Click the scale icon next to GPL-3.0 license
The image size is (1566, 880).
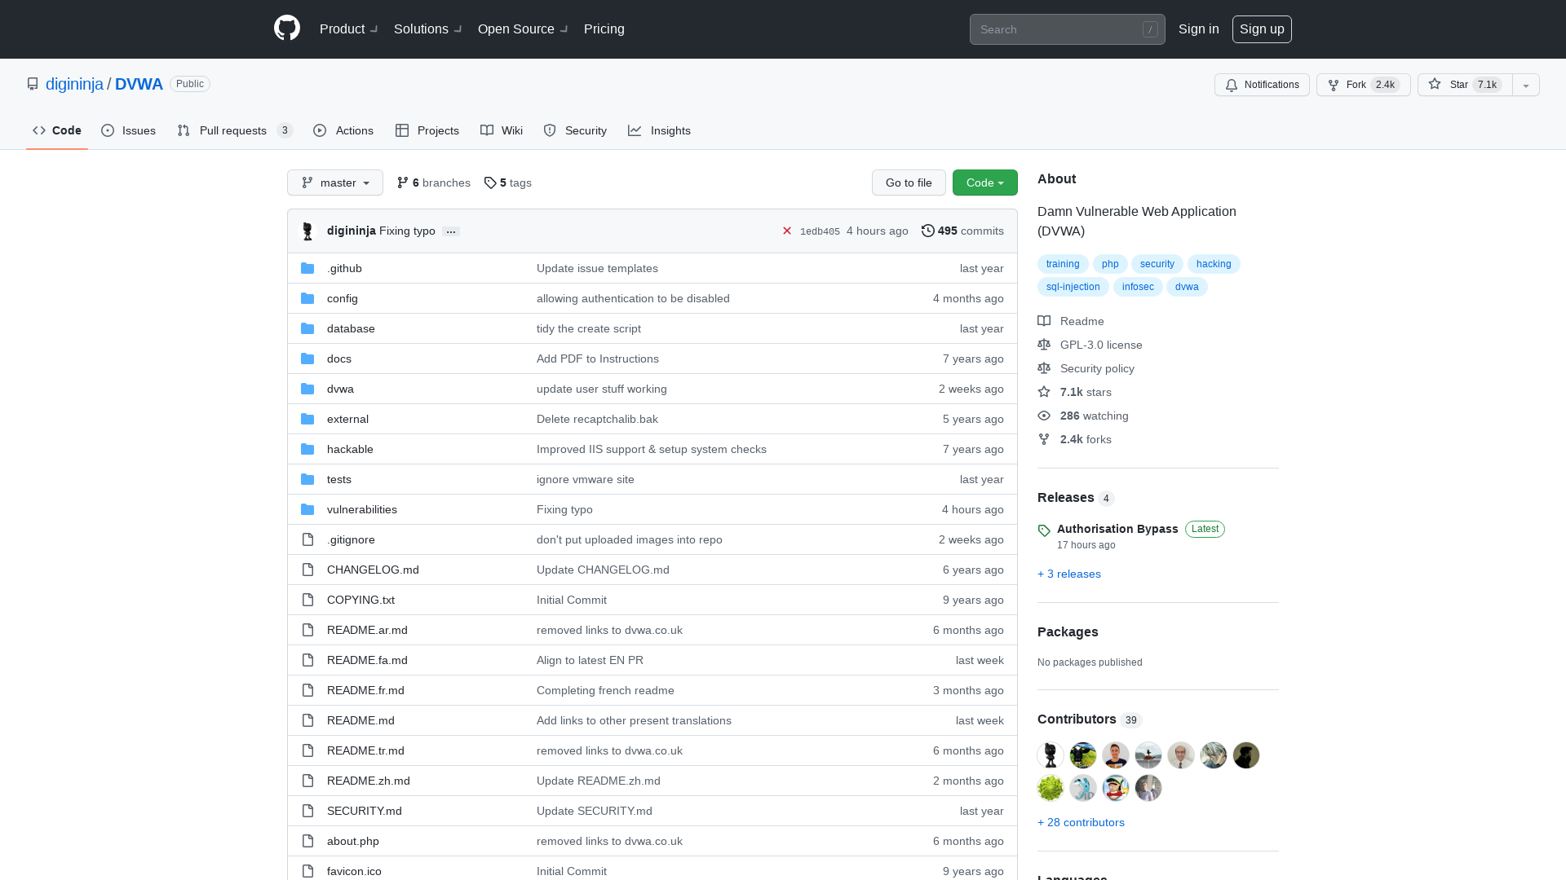click(x=1044, y=345)
